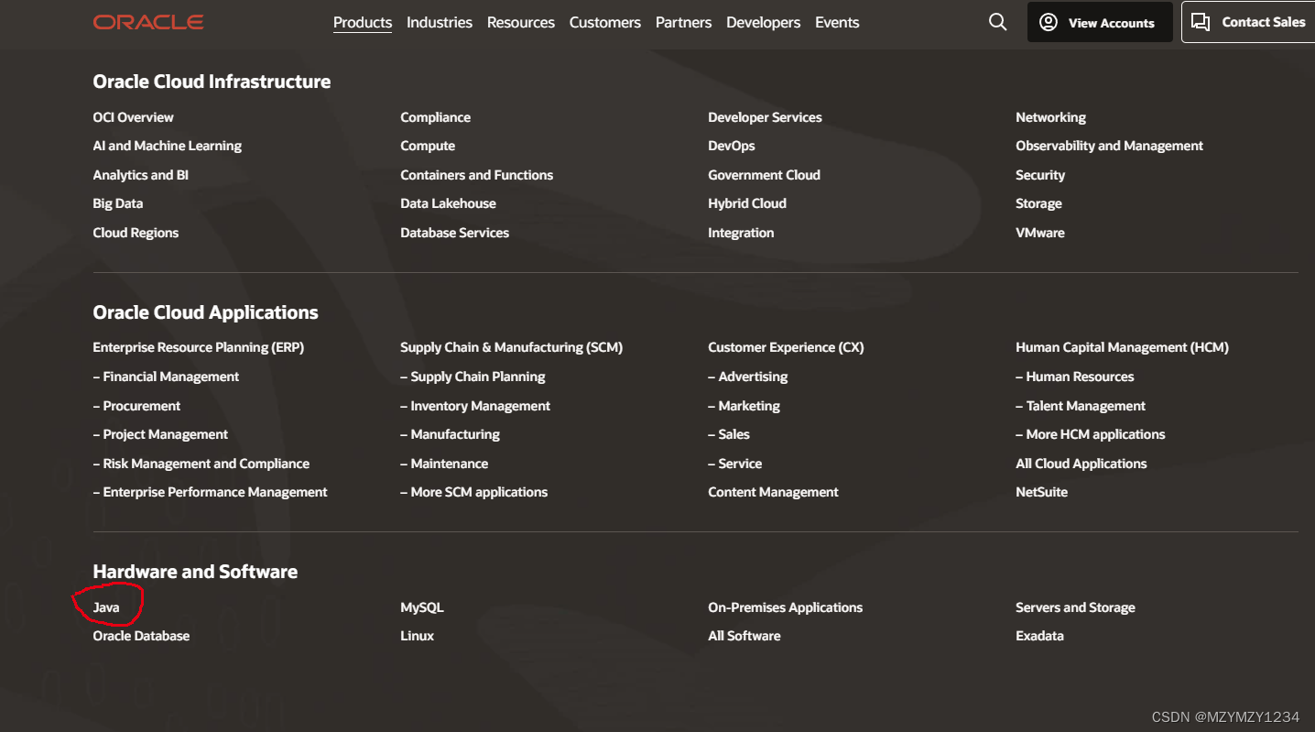Click the View Accounts button
Screen dimensions: 1315x732
click(1100, 22)
